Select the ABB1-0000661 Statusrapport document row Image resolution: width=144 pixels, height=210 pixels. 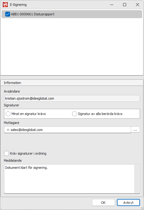(x=72, y=14)
